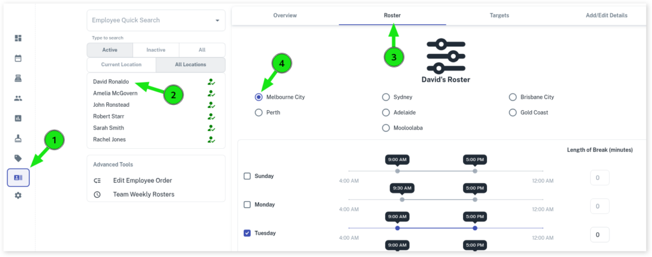Open the customers group icon in the sidebar
The image size is (652, 257).
(18, 99)
